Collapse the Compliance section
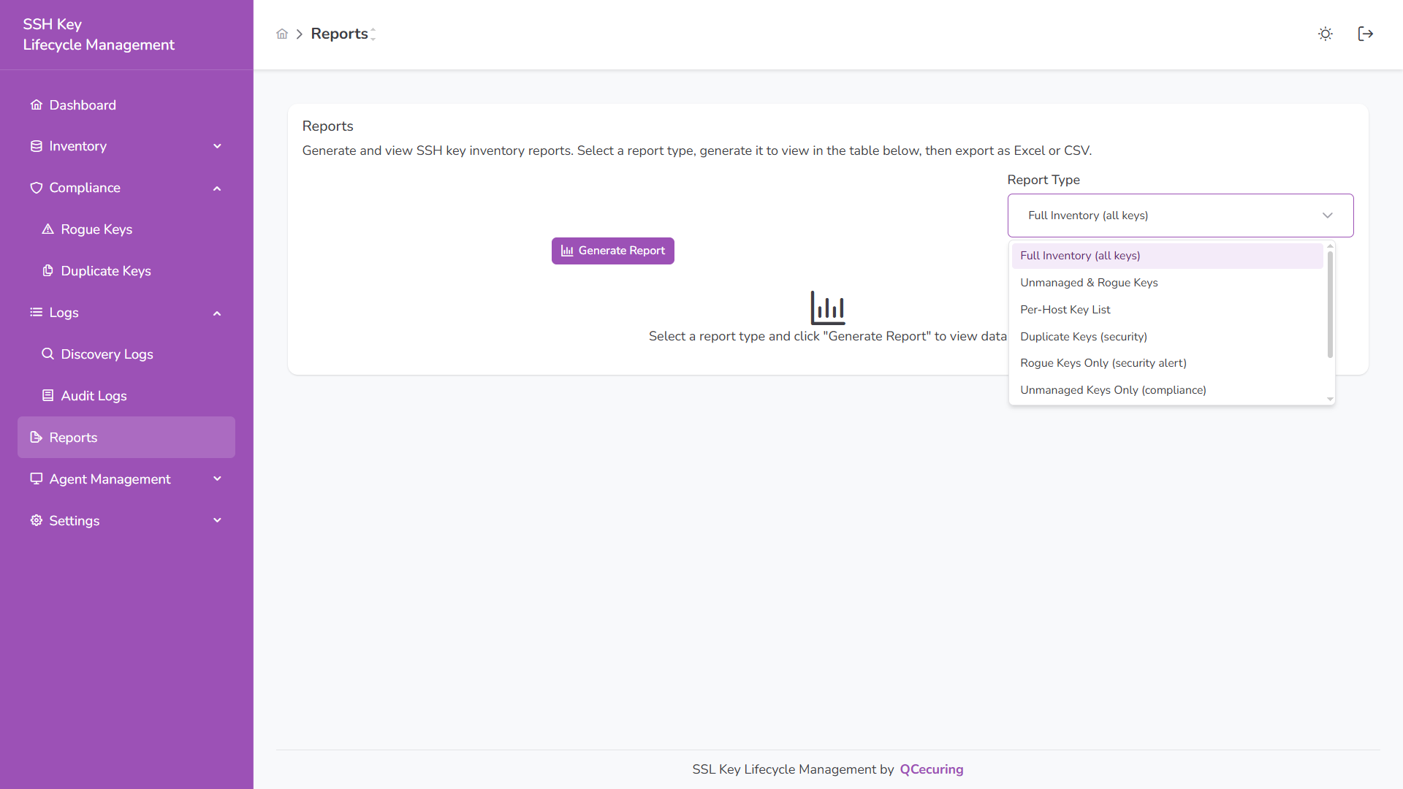Image resolution: width=1403 pixels, height=789 pixels. (x=217, y=188)
